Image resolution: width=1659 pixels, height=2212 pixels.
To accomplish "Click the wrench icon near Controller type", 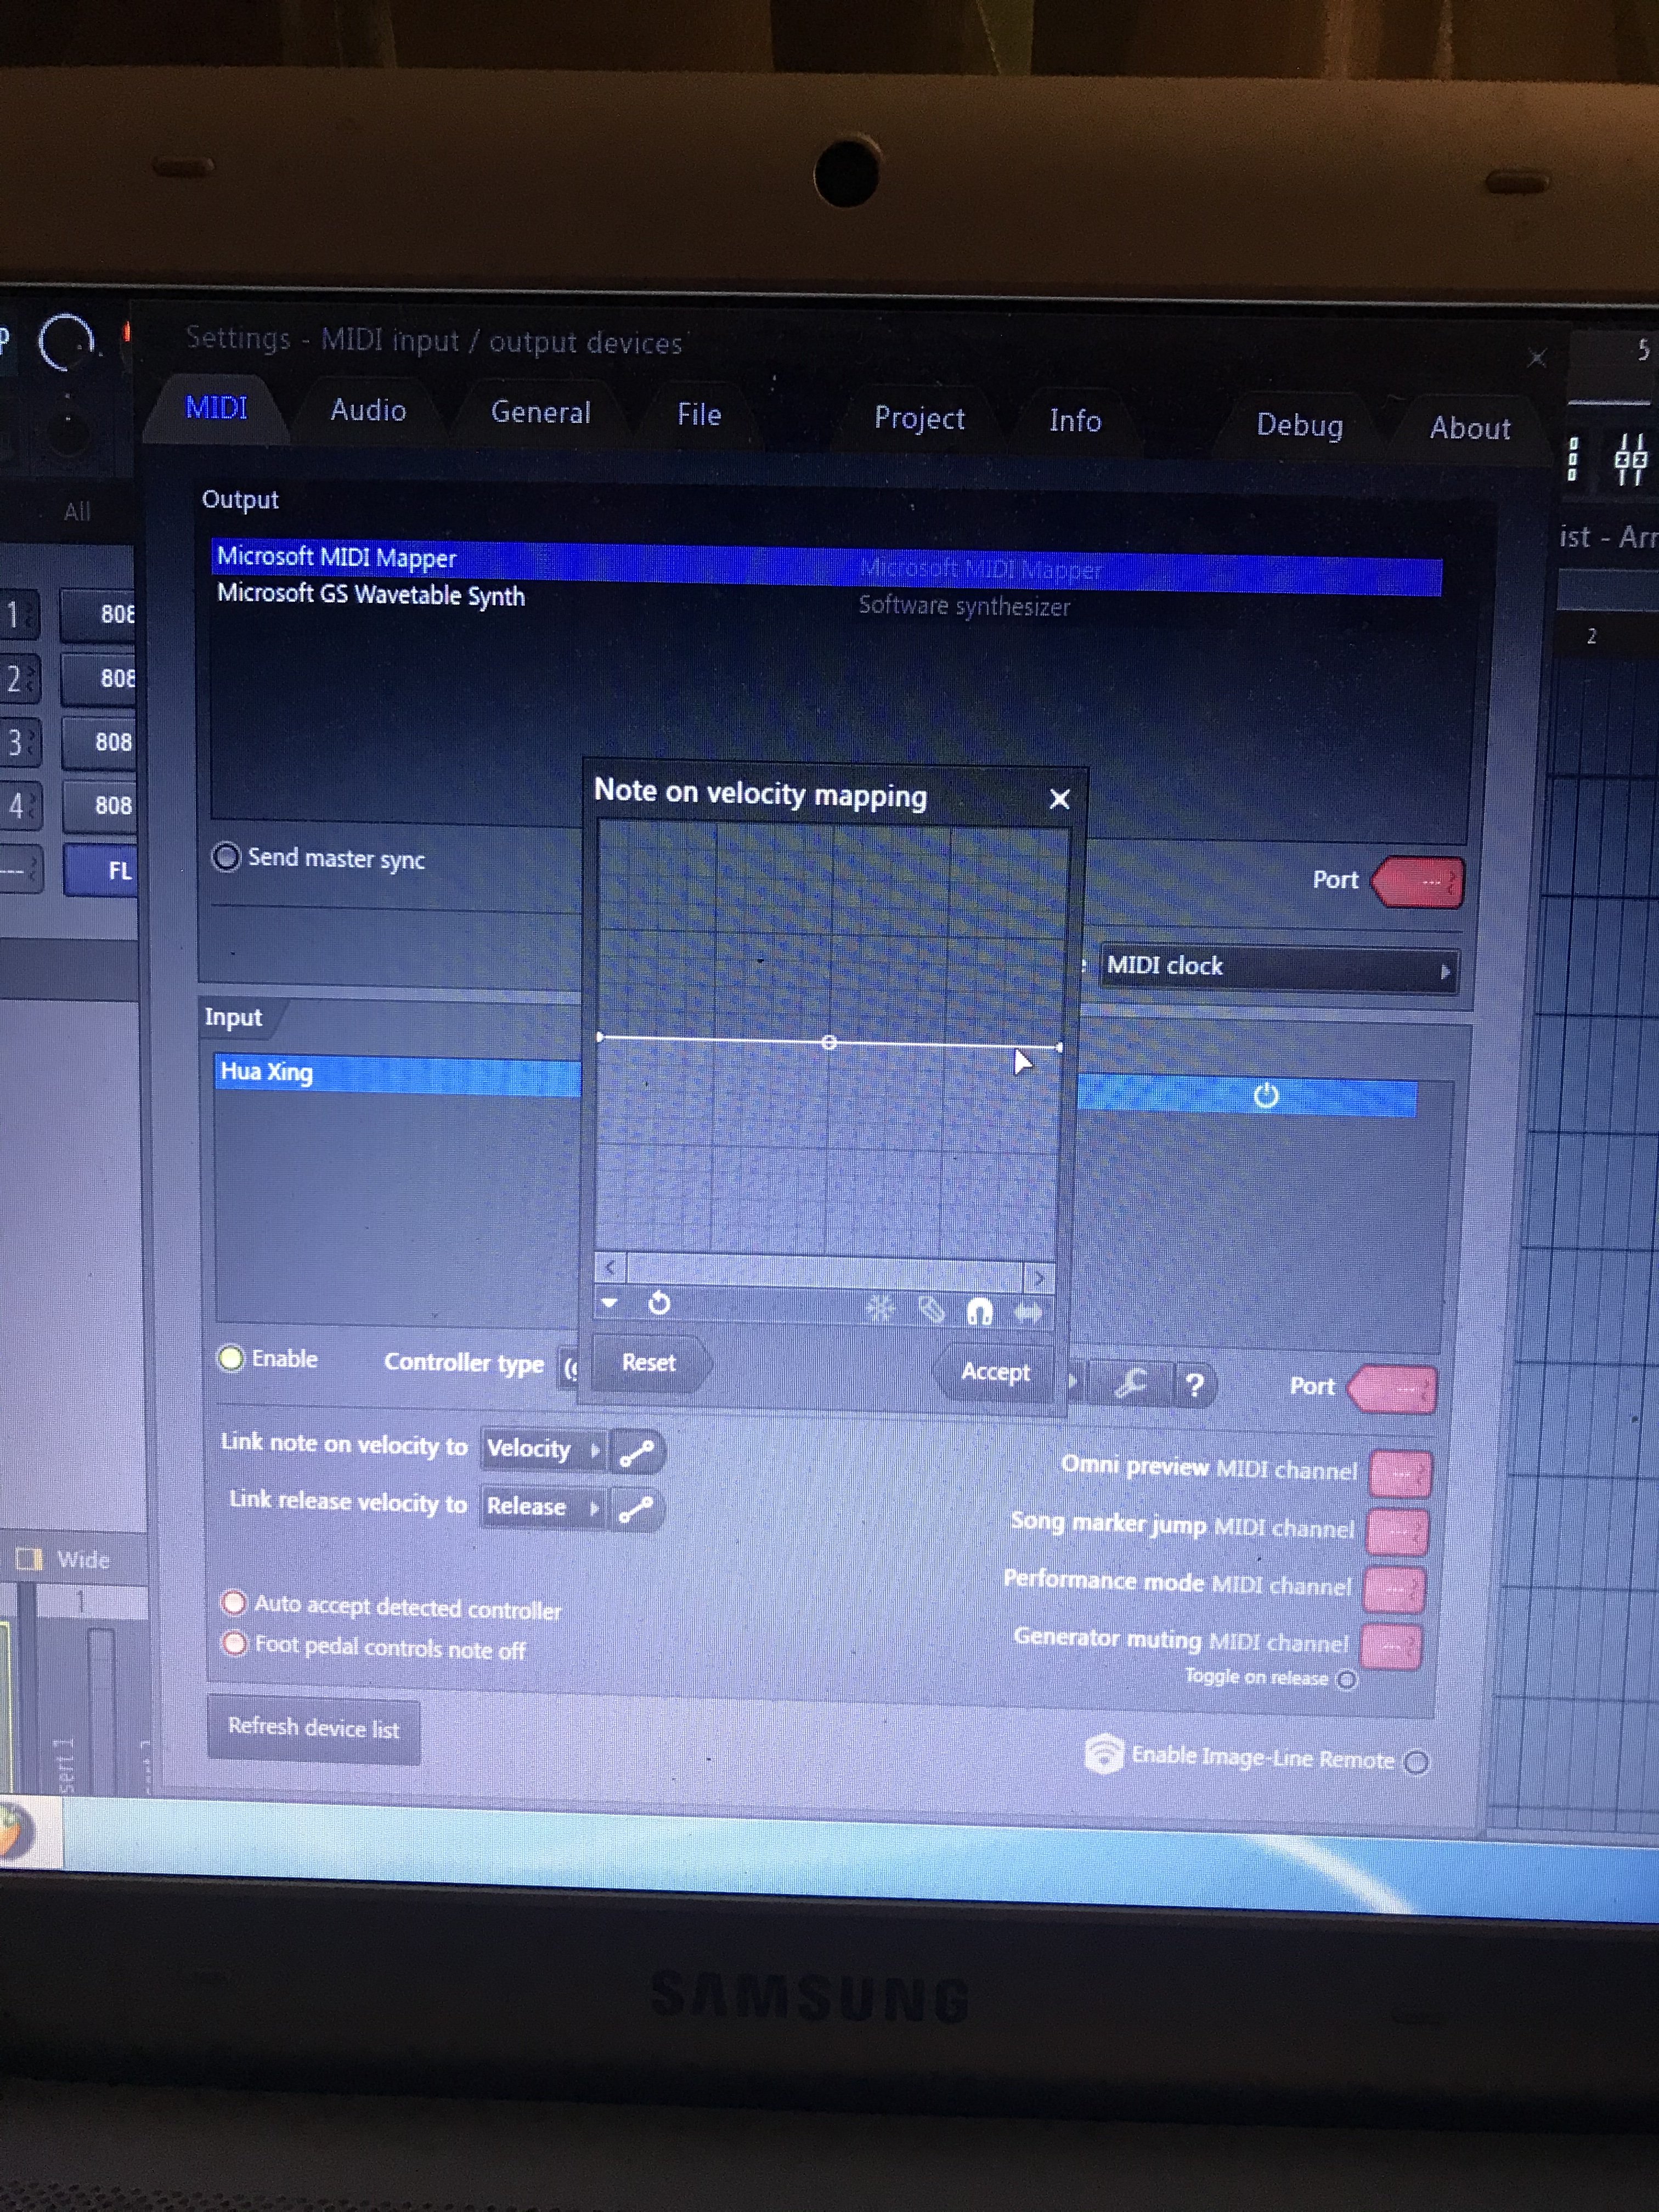I will coord(1130,1383).
